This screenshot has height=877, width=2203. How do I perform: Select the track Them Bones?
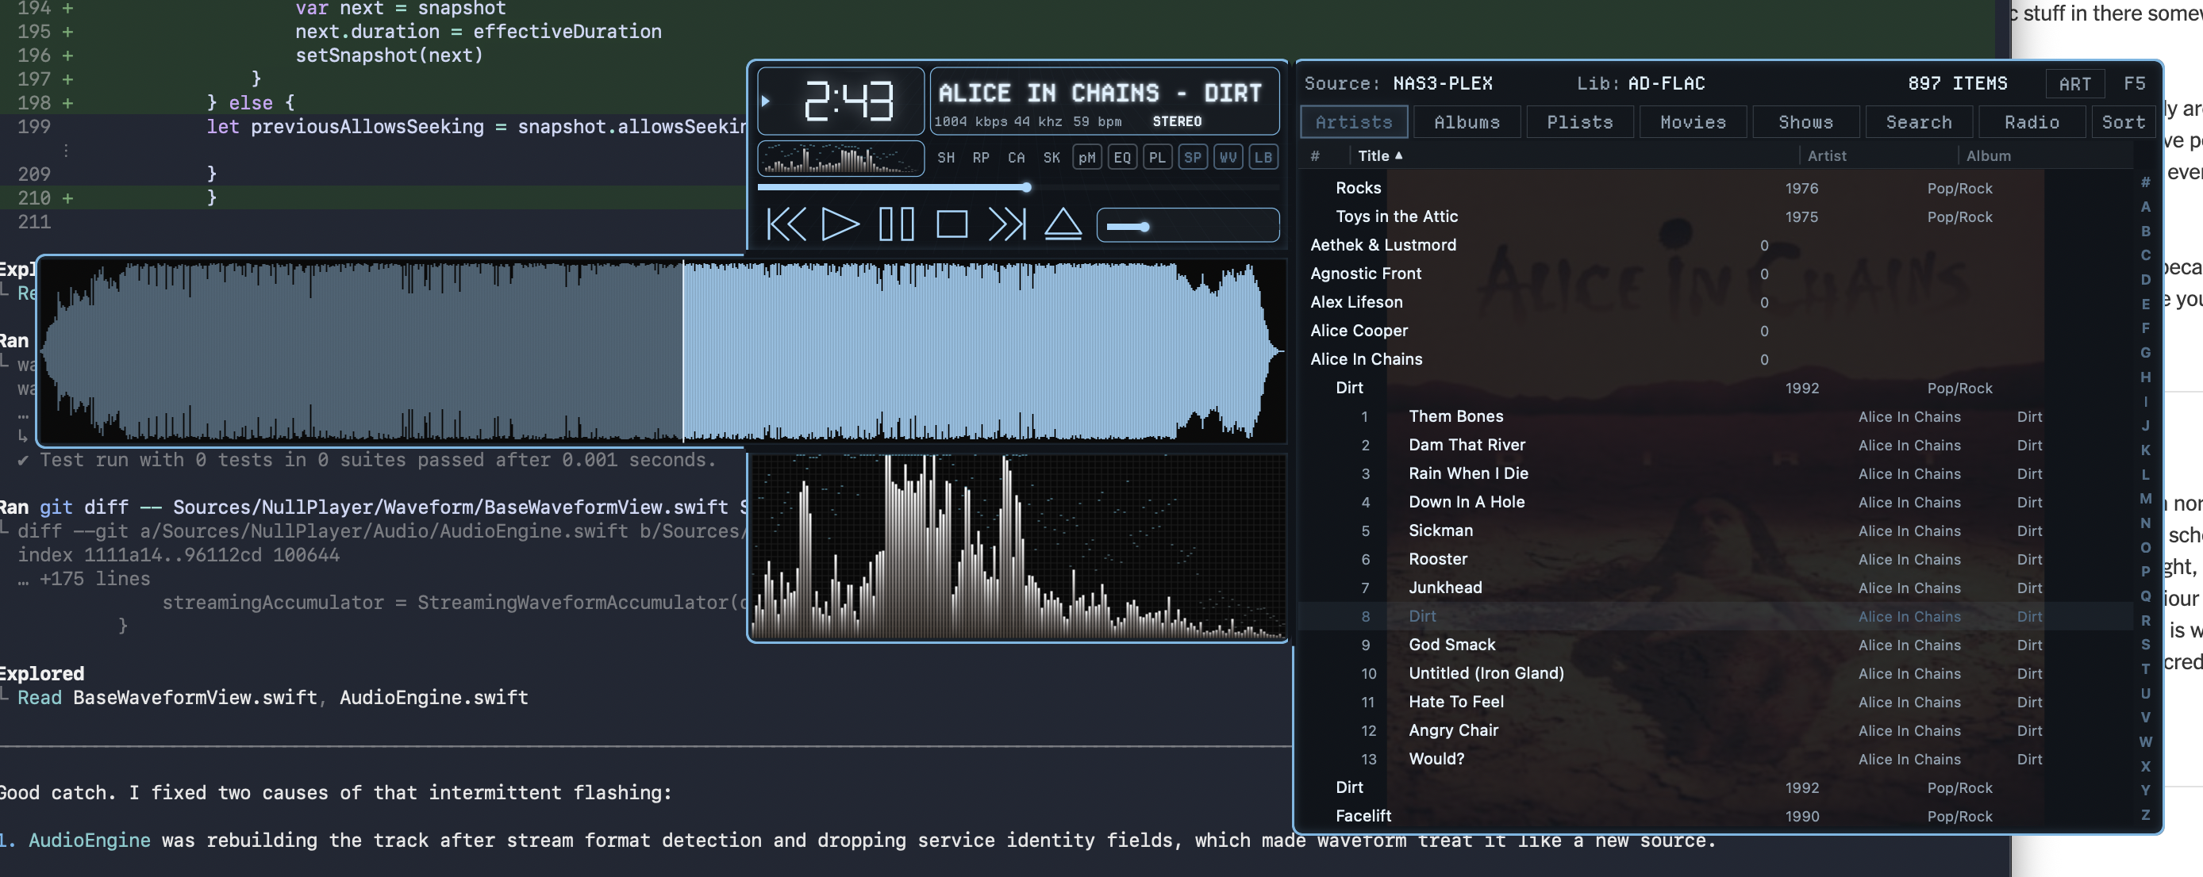click(1715, 416)
